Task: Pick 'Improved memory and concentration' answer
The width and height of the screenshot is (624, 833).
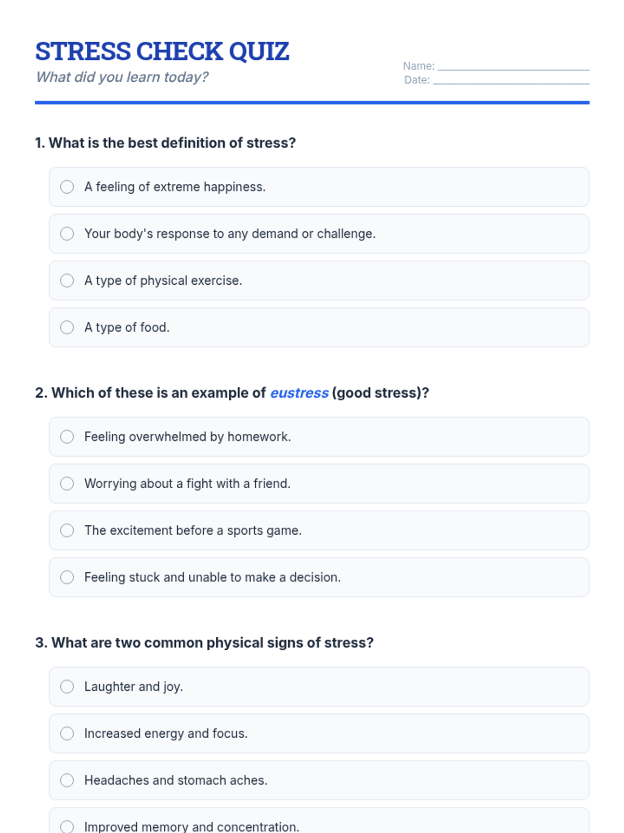Action: [x=67, y=826]
